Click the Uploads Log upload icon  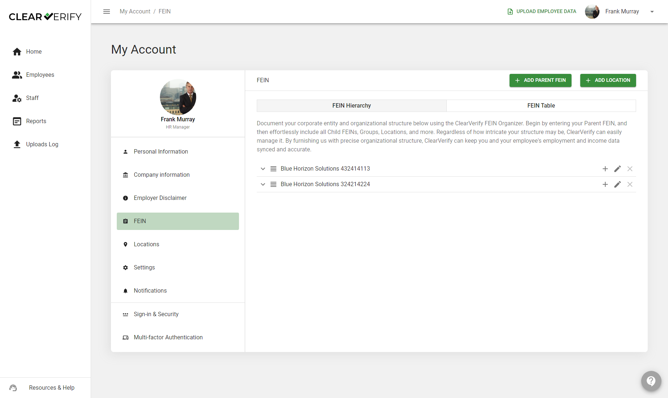point(17,144)
